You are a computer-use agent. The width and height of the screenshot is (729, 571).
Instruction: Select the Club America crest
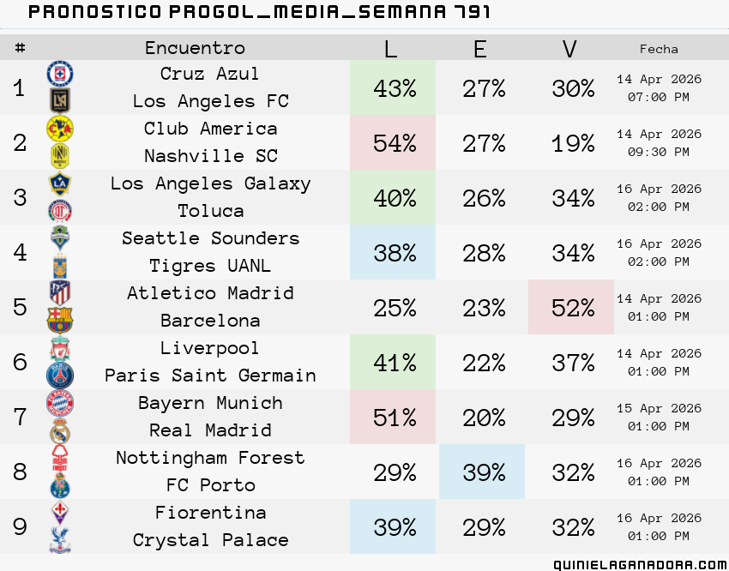click(x=60, y=129)
